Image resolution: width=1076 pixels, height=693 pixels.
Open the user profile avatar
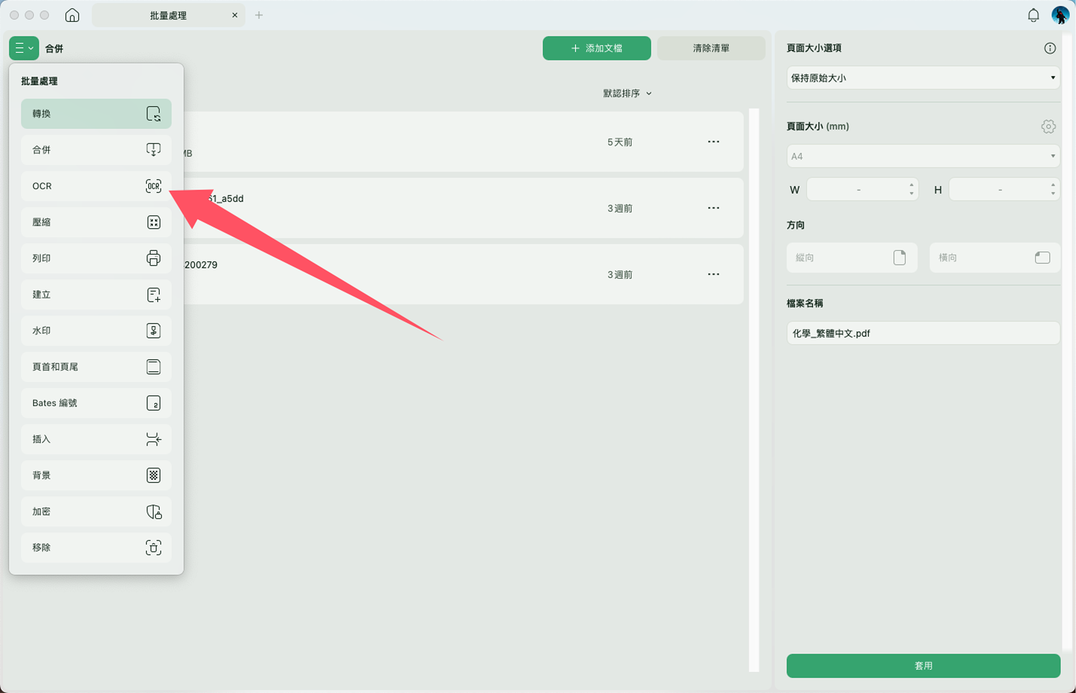tap(1060, 15)
